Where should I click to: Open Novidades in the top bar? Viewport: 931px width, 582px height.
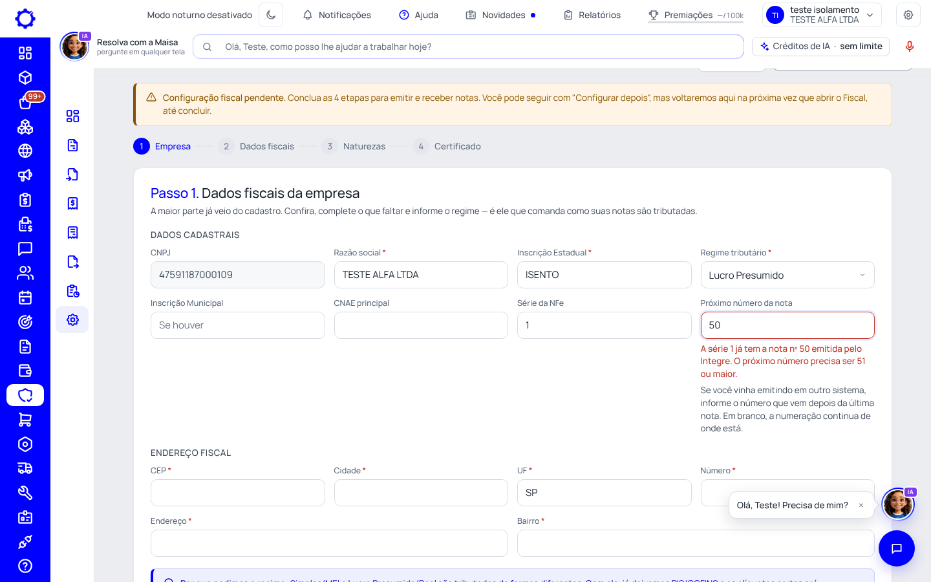coord(500,15)
